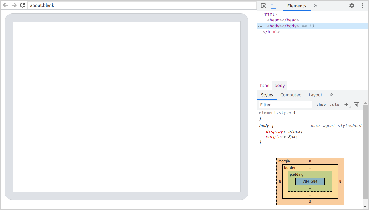Image resolution: width=369 pixels, height=210 pixels.
Task: Click the browser back arrow
Action: click(5, 5)
